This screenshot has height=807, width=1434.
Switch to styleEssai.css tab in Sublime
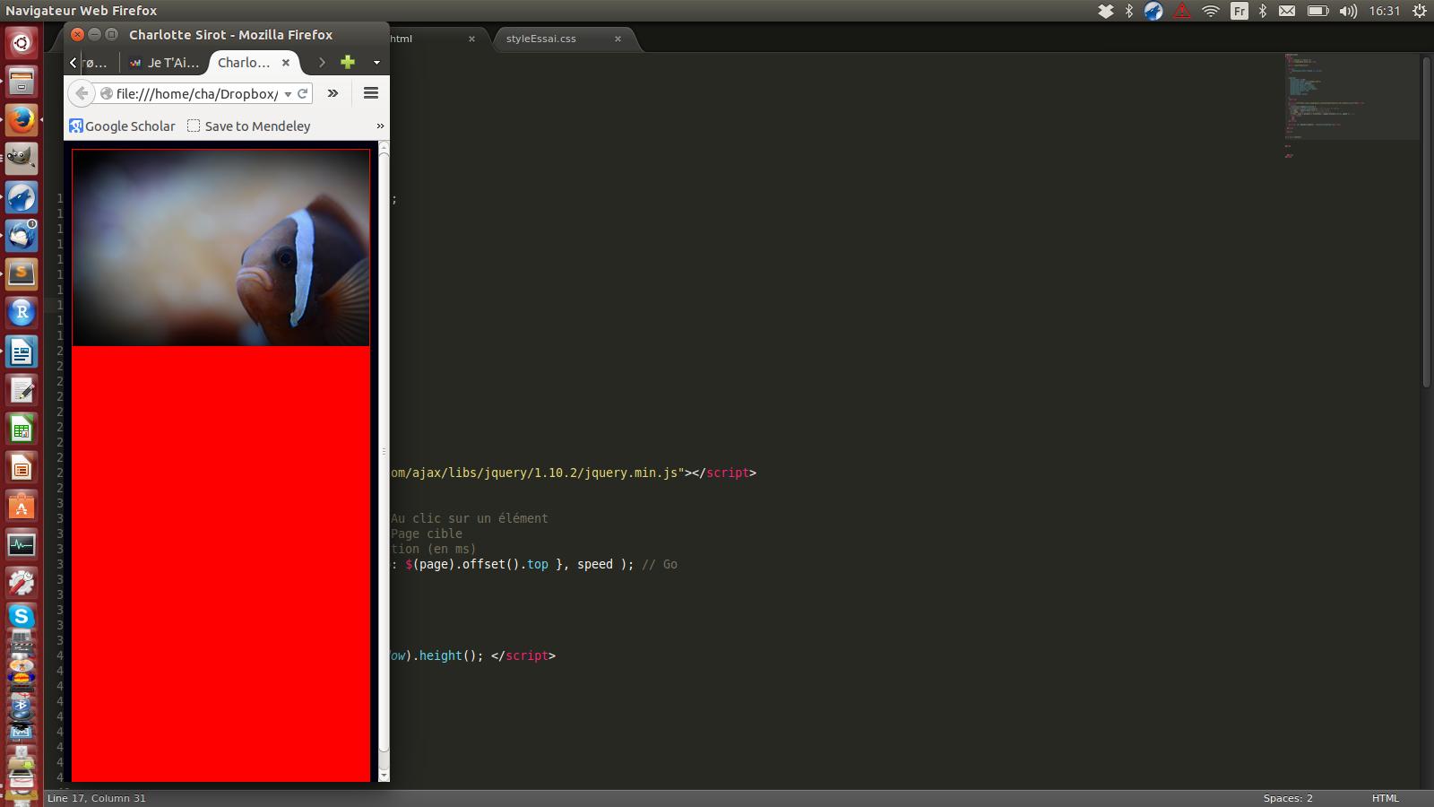pyautogui.click(x=541, y=39)
